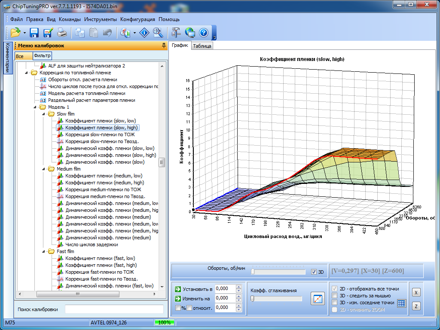Click the printer icon in toolbar
This screenshot has width=440, height=330.
pos(62,32)
